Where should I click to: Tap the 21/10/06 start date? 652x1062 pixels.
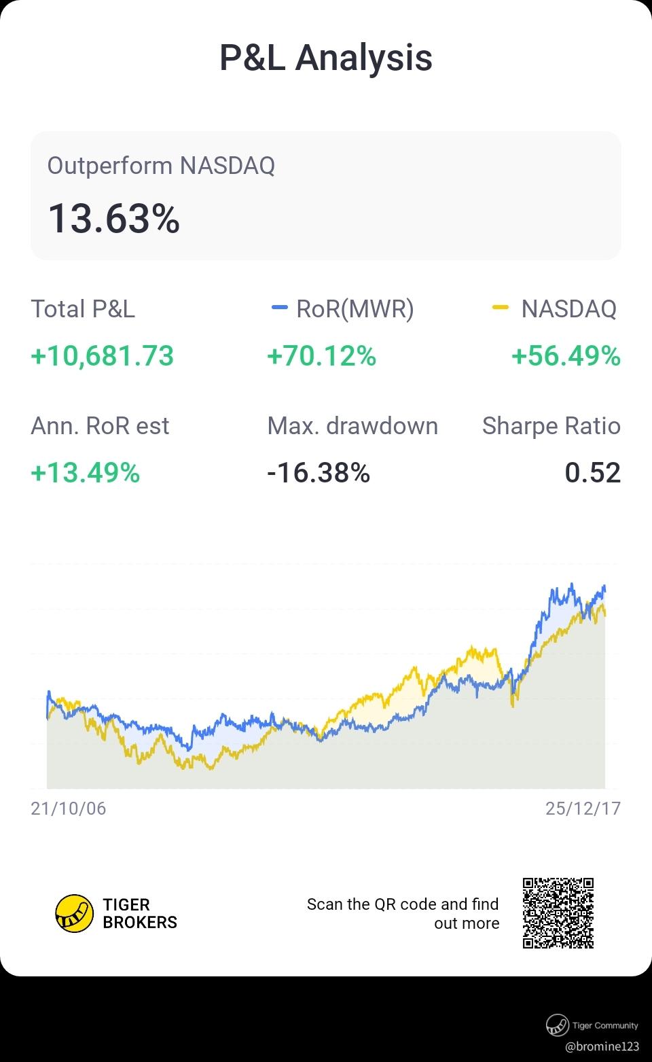pos(69,809)
